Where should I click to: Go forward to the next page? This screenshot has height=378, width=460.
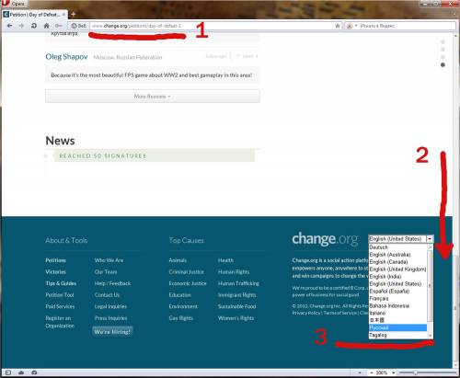tap(21, 26)
